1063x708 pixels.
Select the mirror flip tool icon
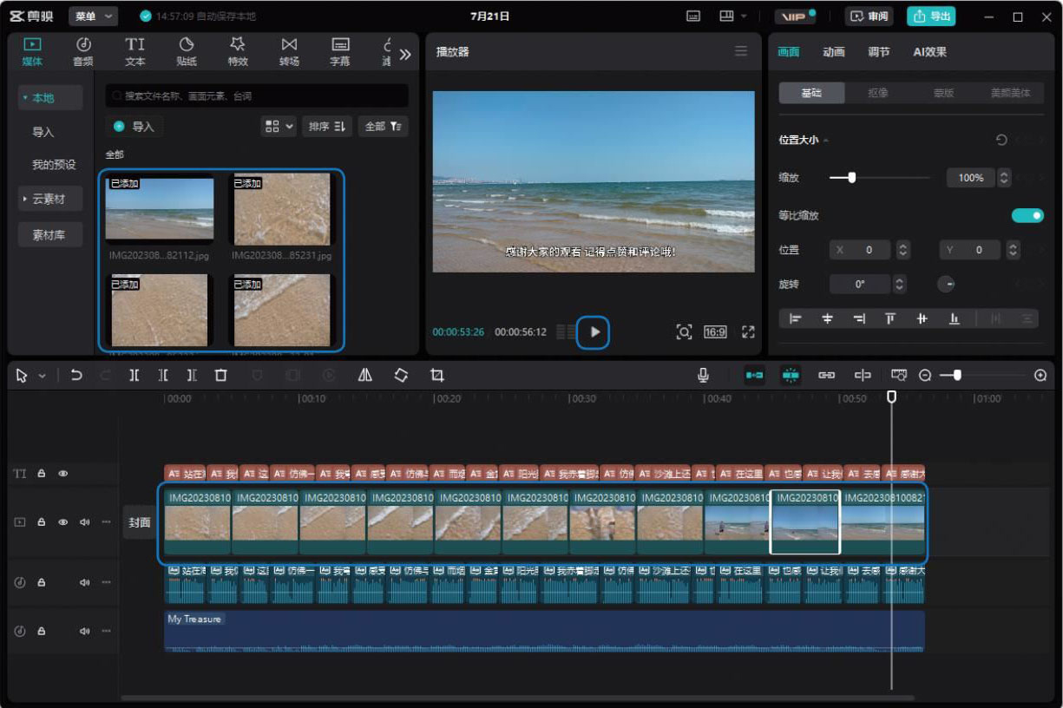[x=365, y=375]
